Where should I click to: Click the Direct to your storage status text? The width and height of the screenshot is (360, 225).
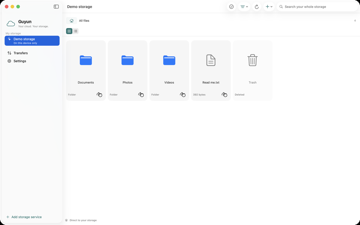point(83,220)
